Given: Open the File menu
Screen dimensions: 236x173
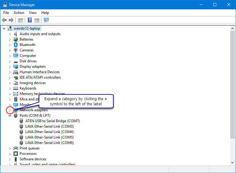Looking at the screenshot, I should tap(6, 13).
